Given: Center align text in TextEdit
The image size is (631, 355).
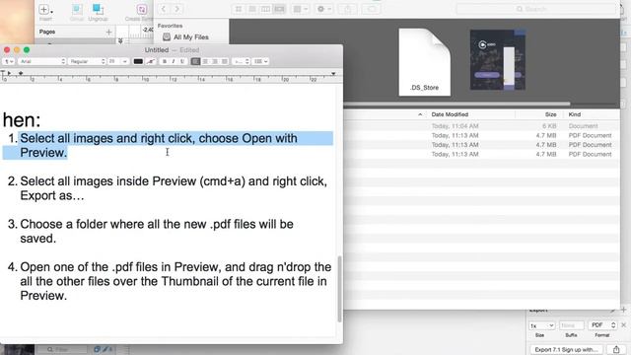Looking at the screenshot, I should (x=205, y=61).
